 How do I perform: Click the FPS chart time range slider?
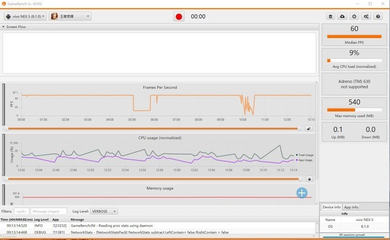coord(154,129)
